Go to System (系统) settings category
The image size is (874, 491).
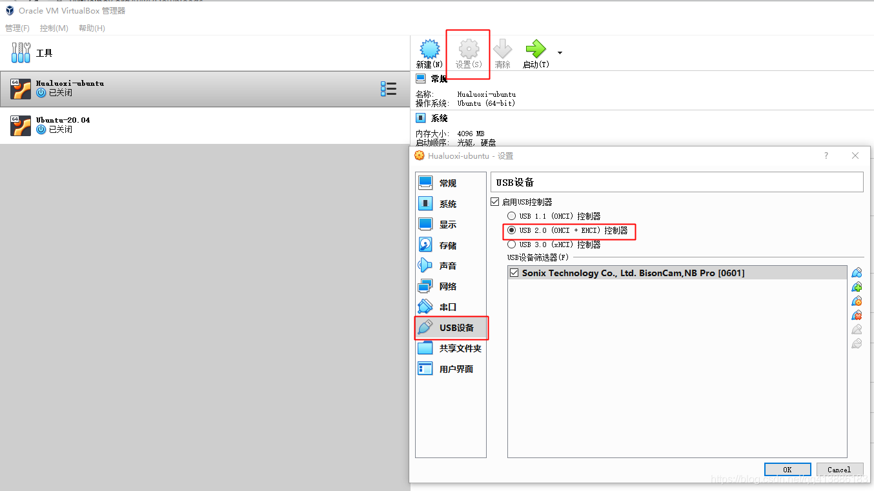coord(451,204)
